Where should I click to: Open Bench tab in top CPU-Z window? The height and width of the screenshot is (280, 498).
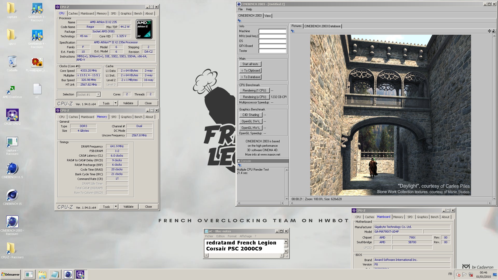click(x=138, y=13)
